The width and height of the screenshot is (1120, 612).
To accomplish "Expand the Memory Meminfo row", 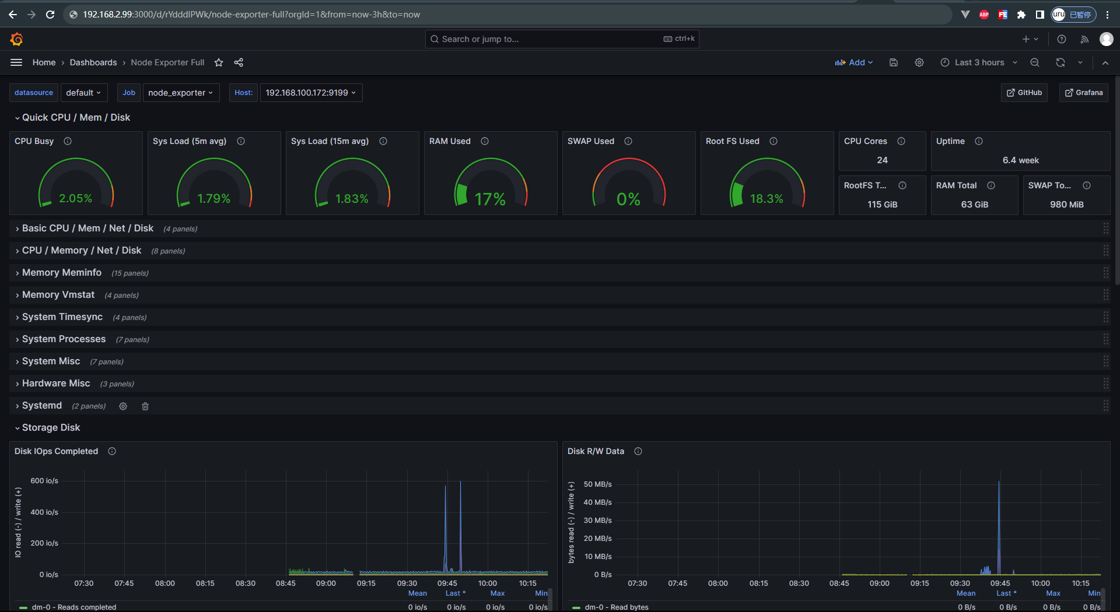I will click(x=62, y=273).
